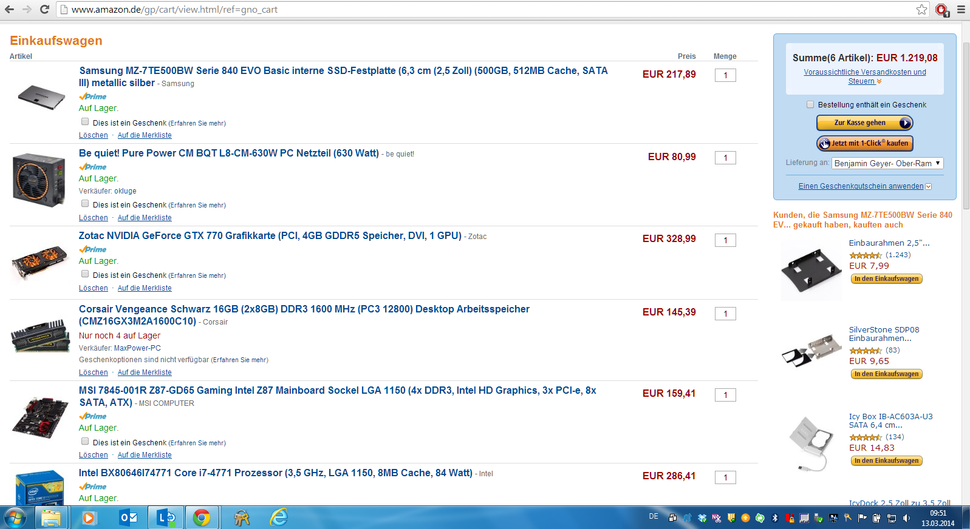Launch Internet Explorer from the taskbar
Viewport: 970px width, 529px height.
pos(279,518)
